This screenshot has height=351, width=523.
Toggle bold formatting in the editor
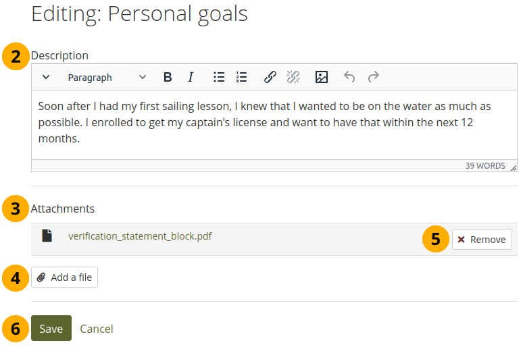(x=168, y=78)
